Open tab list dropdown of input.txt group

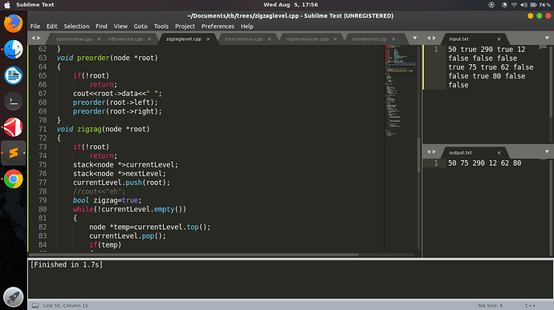tap(547, 38)
